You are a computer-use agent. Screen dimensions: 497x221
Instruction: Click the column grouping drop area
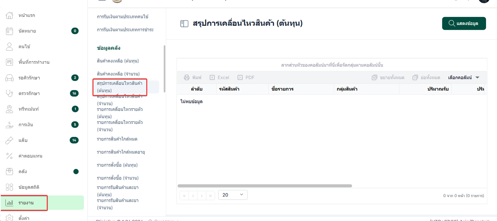pyautogui.click(x=332, y=65)
